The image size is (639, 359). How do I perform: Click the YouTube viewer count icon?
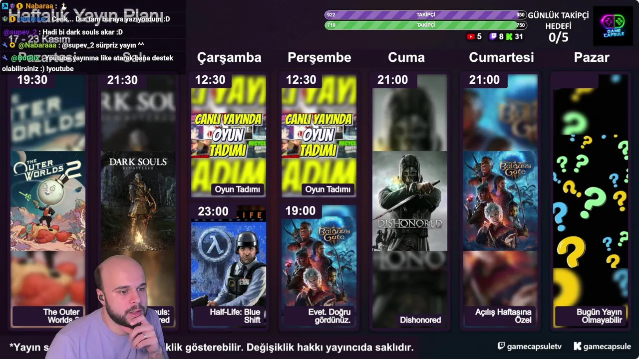coord(470,36)
